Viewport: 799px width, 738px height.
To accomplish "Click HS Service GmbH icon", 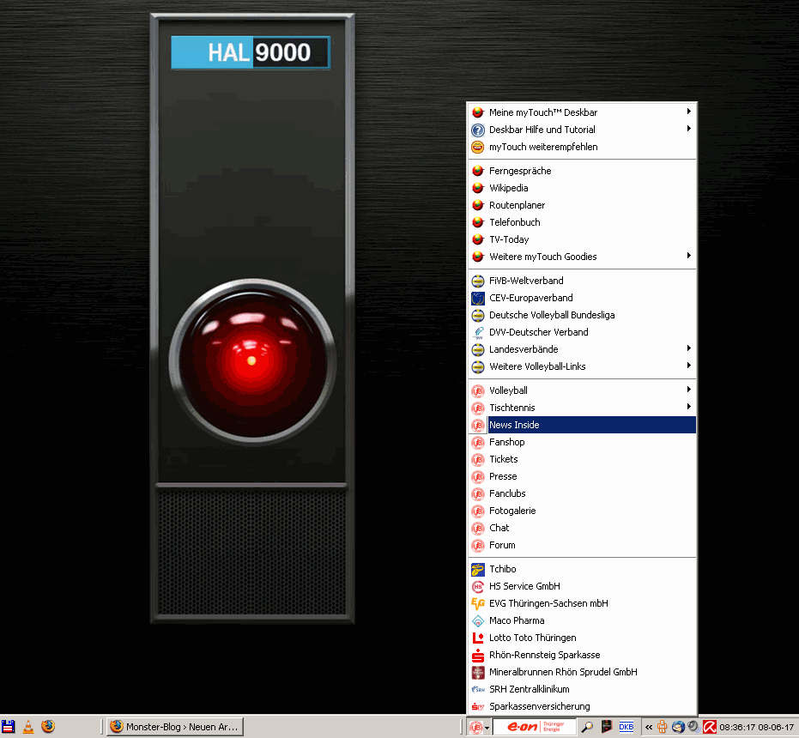I will (477, 587).
